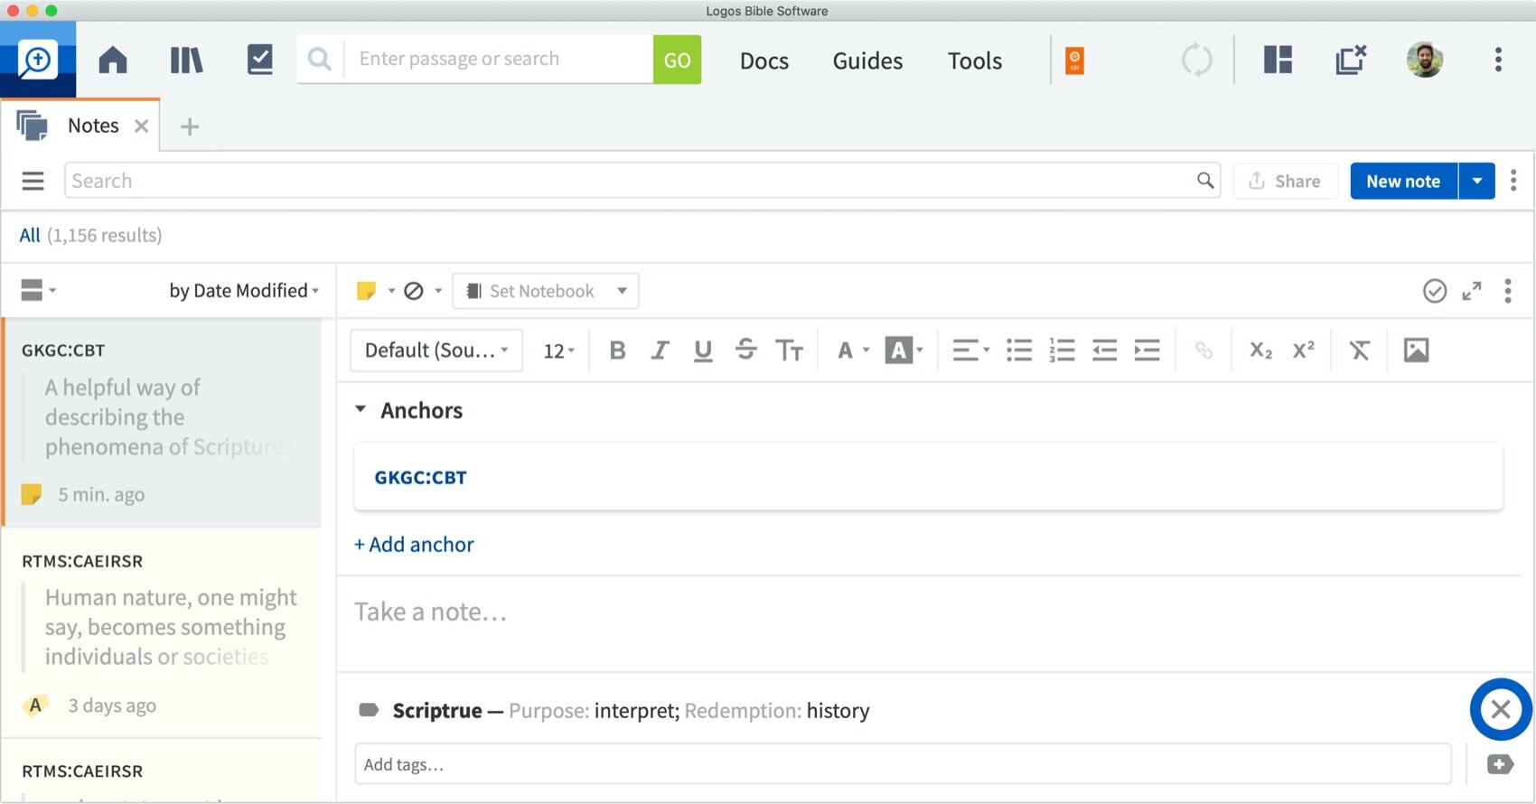Screen dimensions: 1536x804
Task: Click the Add tags input field
Action: pyautogui.click(x=902, y=764)
